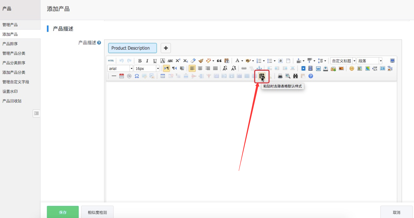This screenshot has height=218, width=414.
Task: Click the green 保存 button
Action: coord(63,212)
